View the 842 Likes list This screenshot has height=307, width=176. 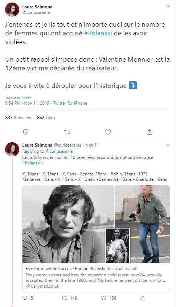(x=46, y=118)
